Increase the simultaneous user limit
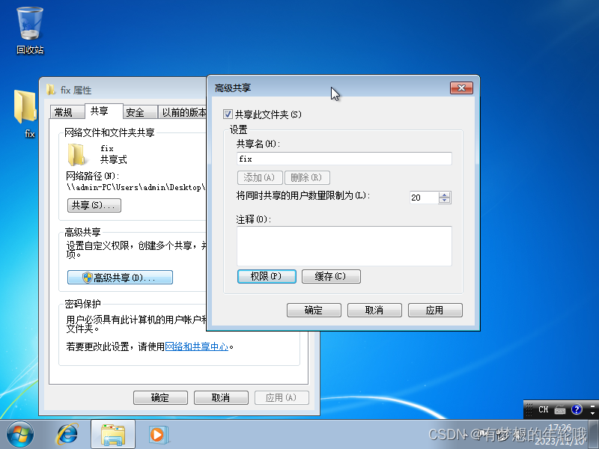This screenshot has height=449, width=599. pyautogui.click(x=444, y=195)
